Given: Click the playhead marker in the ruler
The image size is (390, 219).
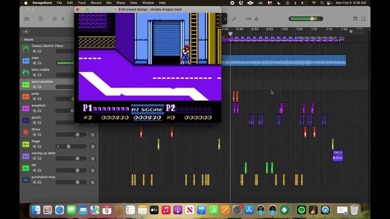Looking at the screenshot, I should (231, 34).
